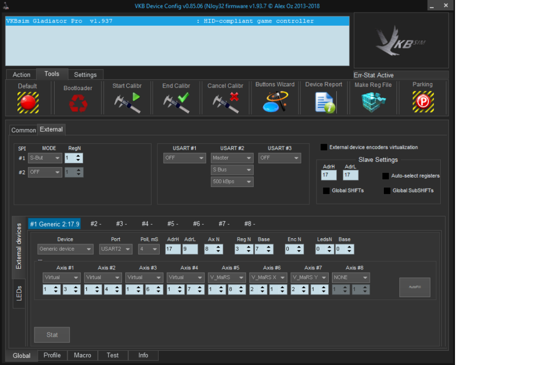Toggle Auto-select registers checkbox

(386, 176)
